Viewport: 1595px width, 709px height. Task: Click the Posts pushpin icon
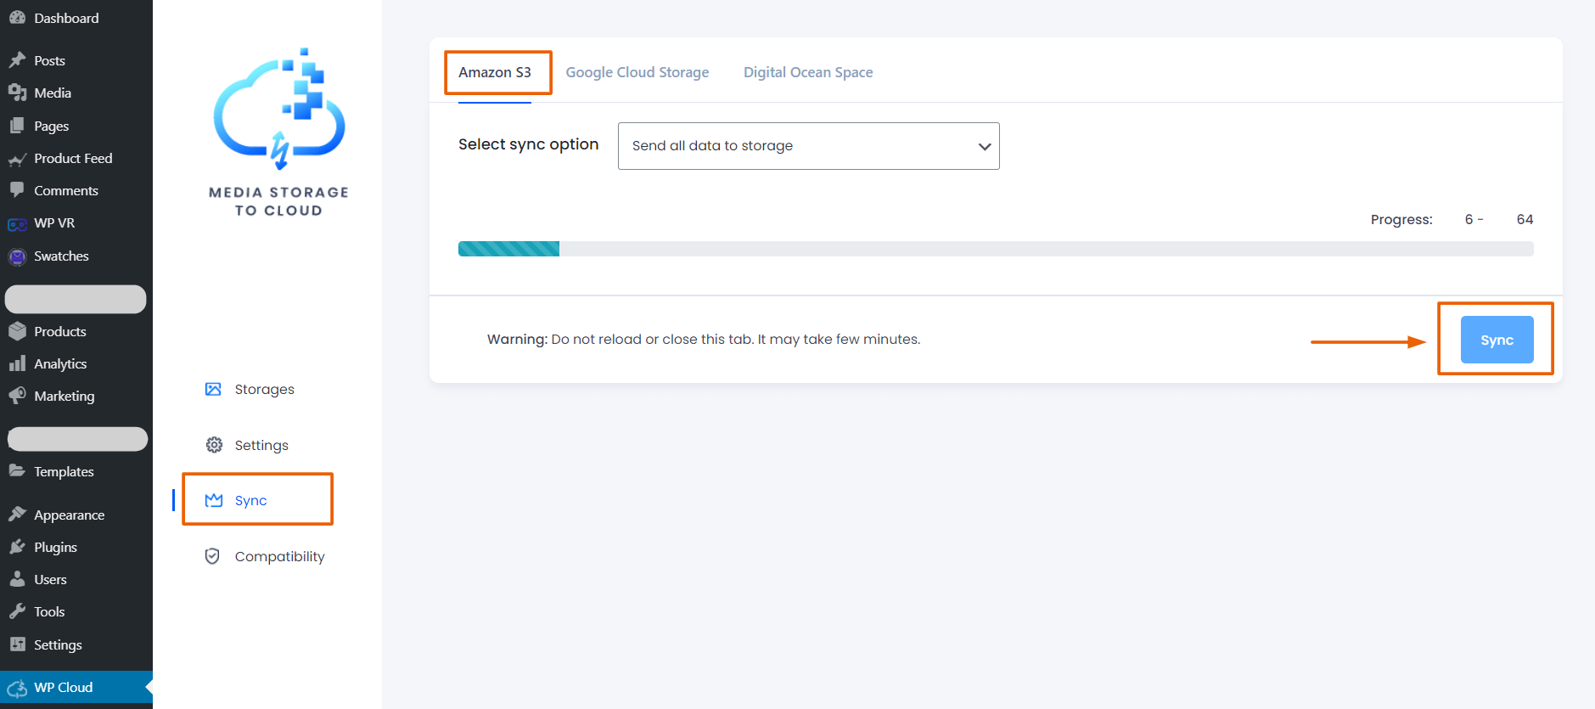click(x=17, y=60)
